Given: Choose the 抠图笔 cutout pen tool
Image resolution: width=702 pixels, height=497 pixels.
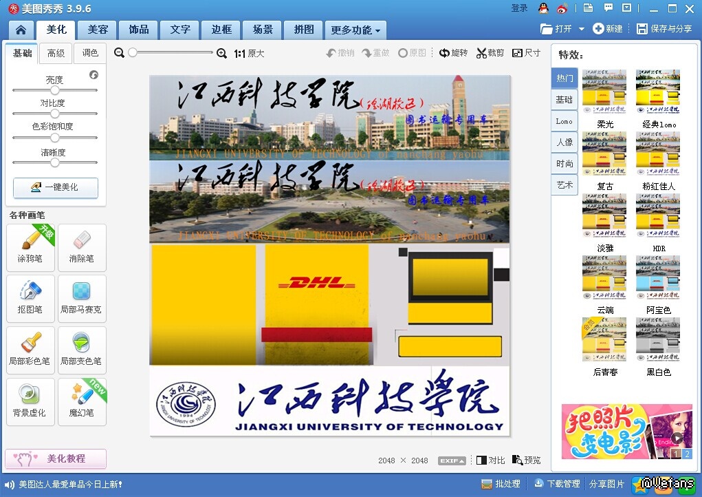Looking at the screenshot, I should point(30,299).
